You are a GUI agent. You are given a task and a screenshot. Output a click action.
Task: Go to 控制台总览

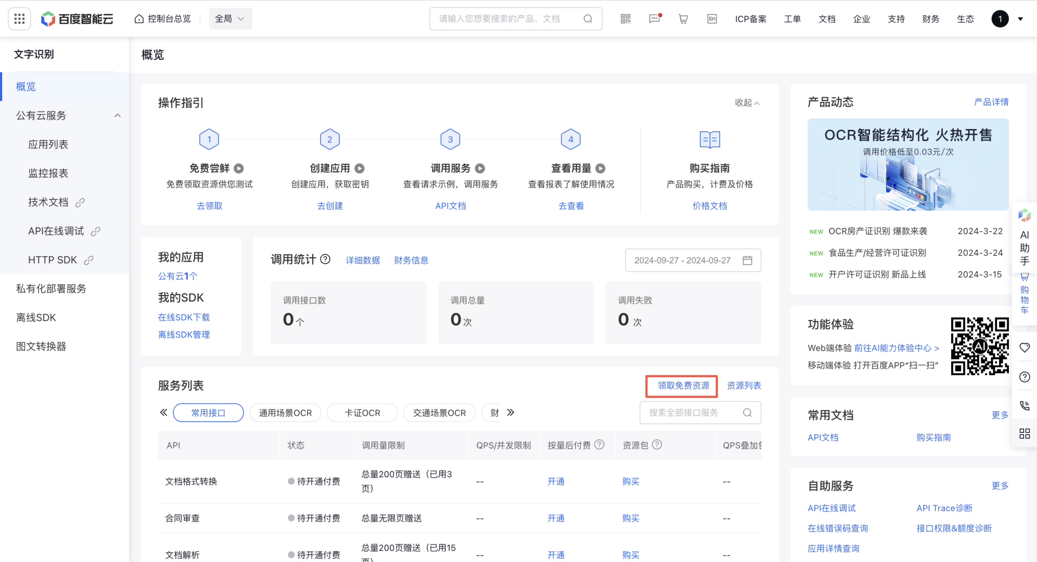pyautogui.click(x=163, y=19)
